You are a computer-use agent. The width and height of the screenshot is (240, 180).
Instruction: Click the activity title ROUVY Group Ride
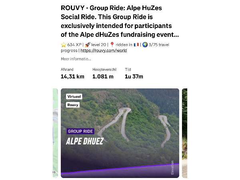coord(120,21)
